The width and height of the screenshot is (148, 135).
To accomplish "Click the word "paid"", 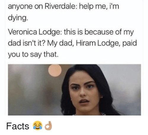I will click(x=130, y=43).
